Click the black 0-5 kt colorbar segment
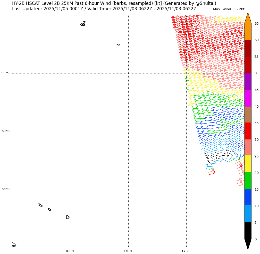This screenshot has height=254, width=260. 248,231
